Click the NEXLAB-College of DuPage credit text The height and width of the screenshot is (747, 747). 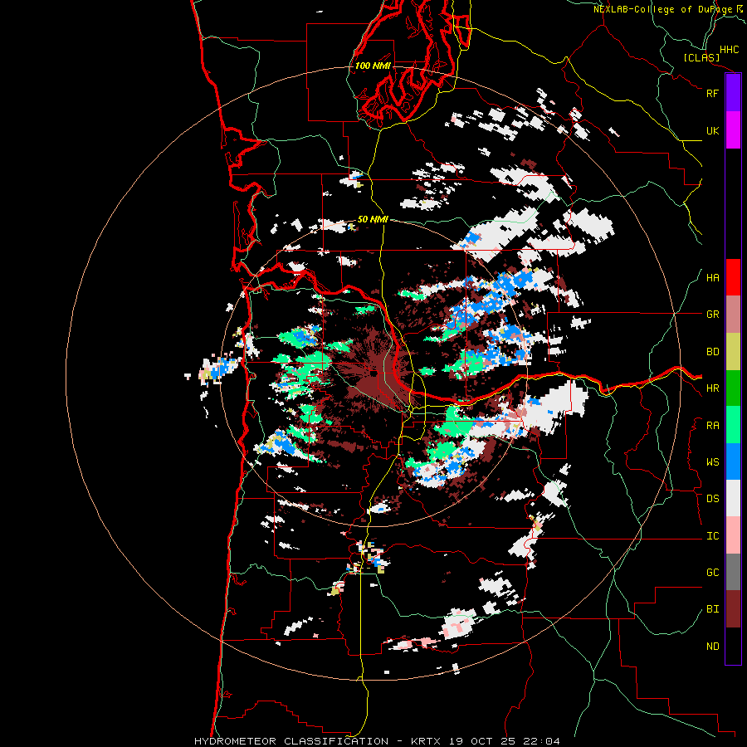tap(662, 9)
